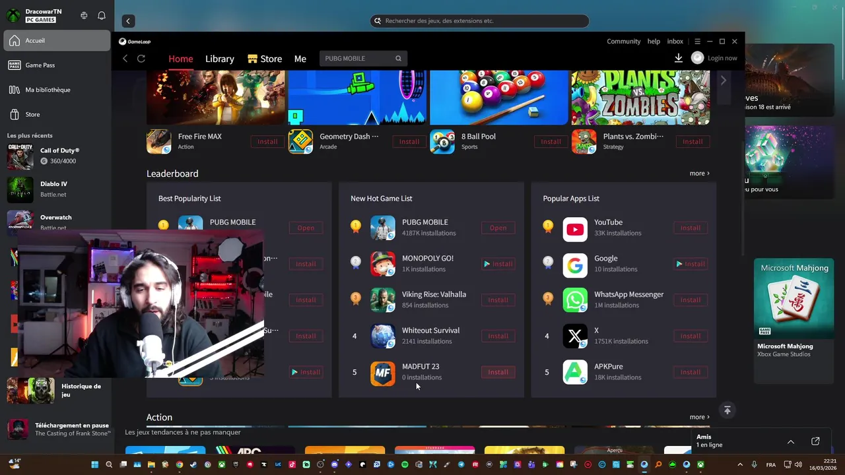Switch to GameLoop Library tab
This screenshot has width=845, height=475.
click(x=220, y=59)
